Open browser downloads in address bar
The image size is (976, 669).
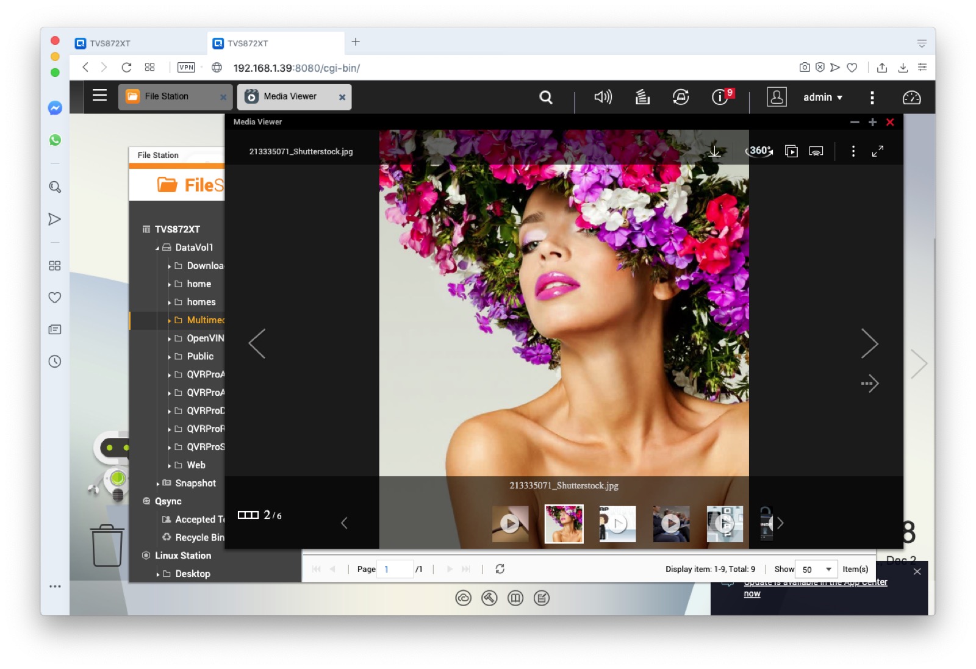(x=903, y=68)
